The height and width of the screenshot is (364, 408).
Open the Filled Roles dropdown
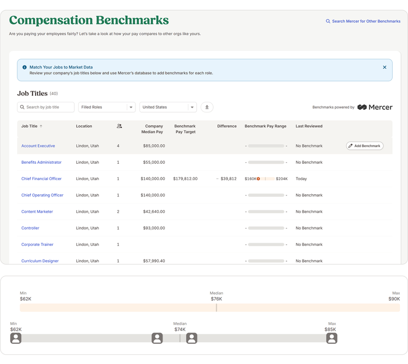[x=107, y=107]
